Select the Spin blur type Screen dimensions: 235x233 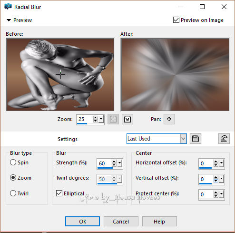[x=13, y=162]
